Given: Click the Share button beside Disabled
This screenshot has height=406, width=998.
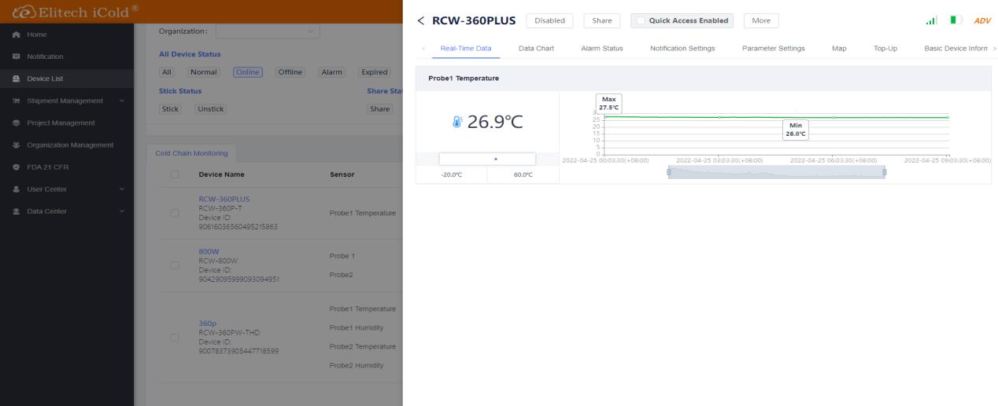Looking at the screenshot, I should coord(602,20).
